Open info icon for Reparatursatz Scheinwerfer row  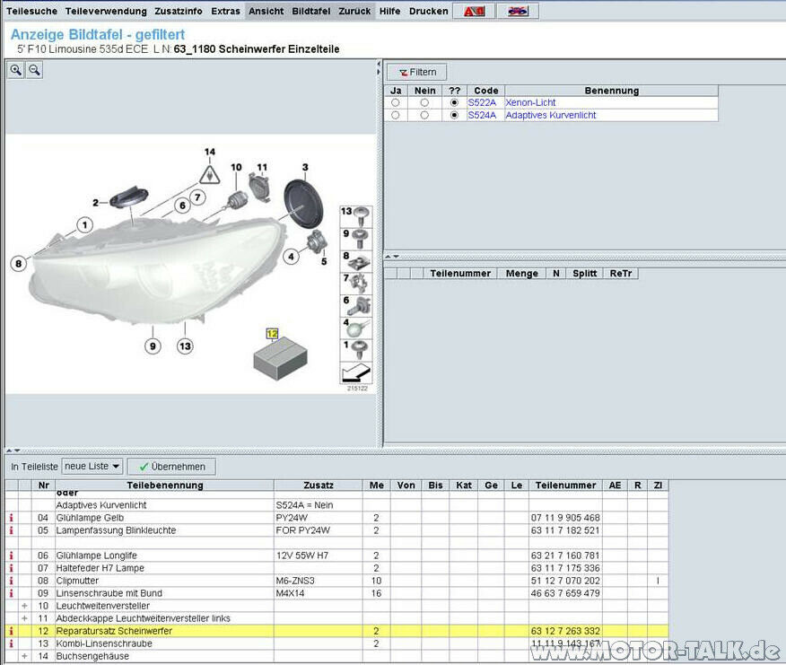tap(11, 631)
